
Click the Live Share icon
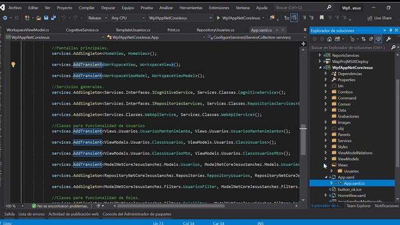click(369, 18)
